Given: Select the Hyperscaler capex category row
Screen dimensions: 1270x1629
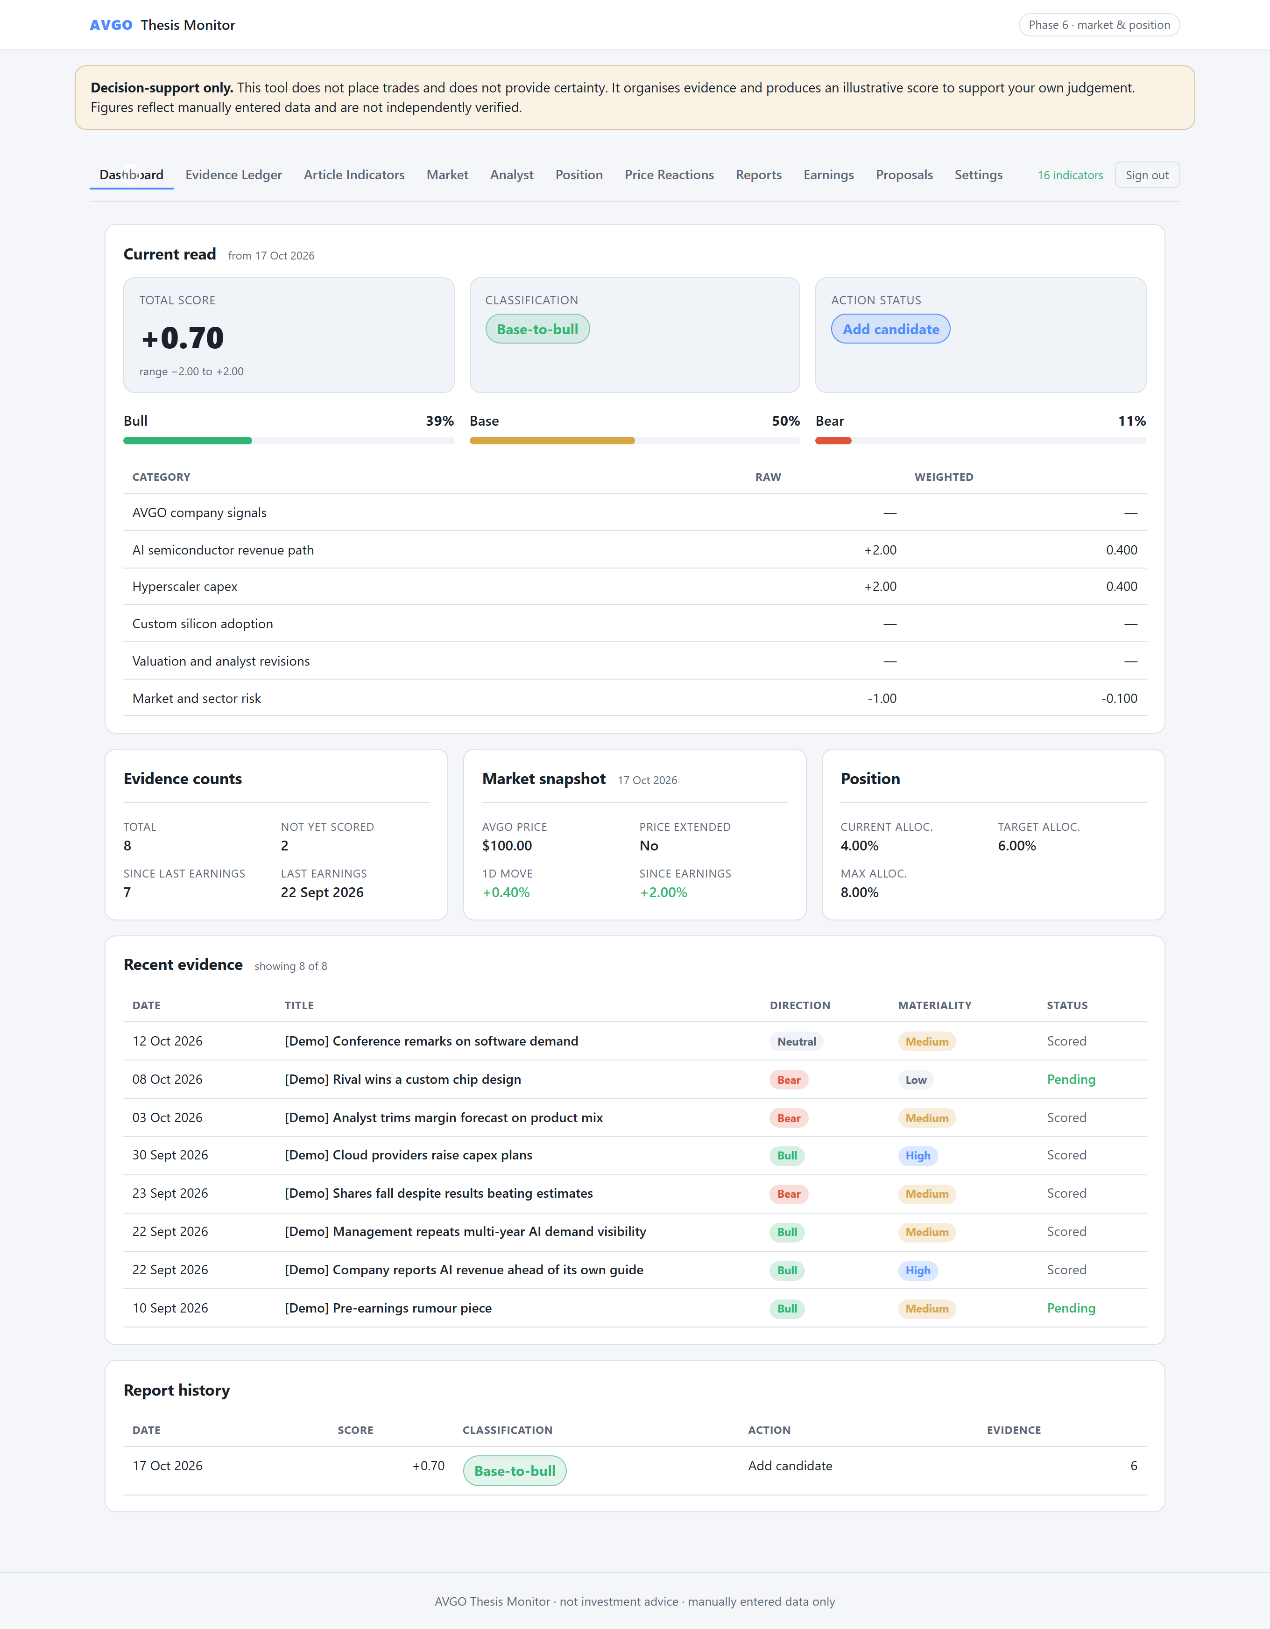Looking at the screenshot, I should coord(635,586).
